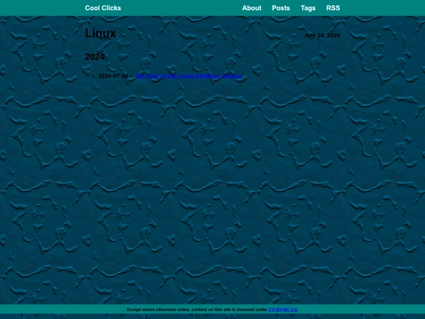425x319 pixels.
Task: Click the Linux page heading
Action: click(100, 33)
